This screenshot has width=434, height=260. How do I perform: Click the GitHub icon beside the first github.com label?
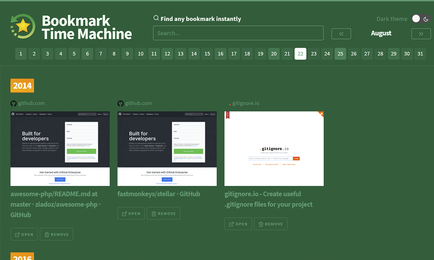pyautogui.click(x=13, y=103)
